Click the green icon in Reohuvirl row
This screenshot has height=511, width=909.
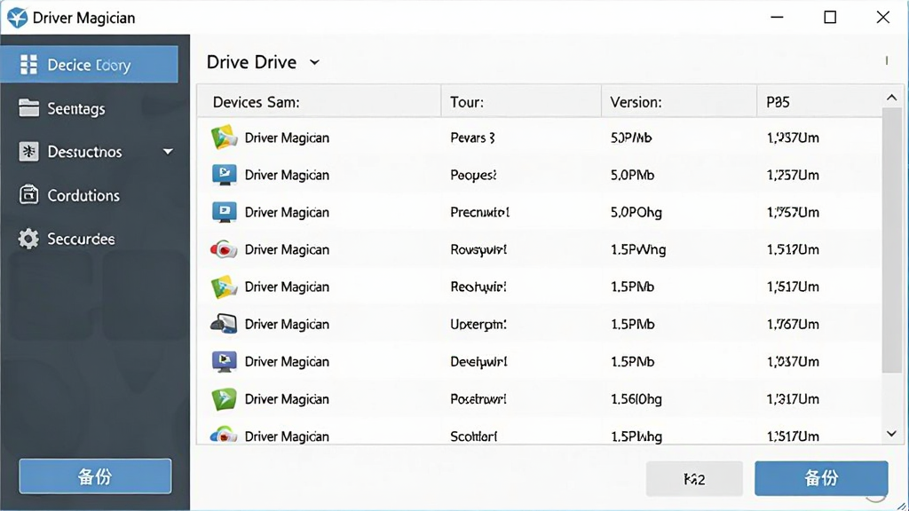click(x=224, y=287)
